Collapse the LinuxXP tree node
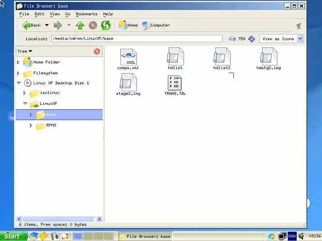Screen dimensions: 322x241 point(25,104)
